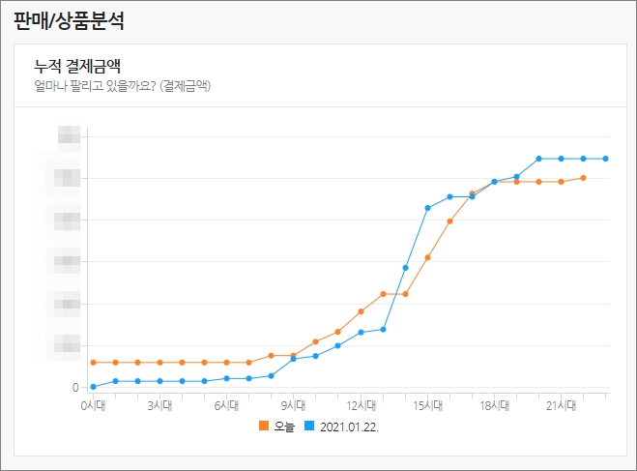This screenshot has width=637, height=471.
Task: Click the 누적 결제금액 chart title
Action: coord(77,66)
